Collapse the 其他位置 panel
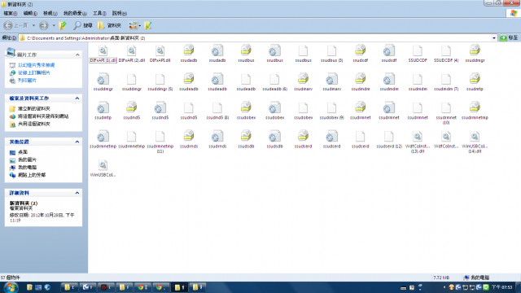This screenshot has height=293, width=521. tap(77, 142)
